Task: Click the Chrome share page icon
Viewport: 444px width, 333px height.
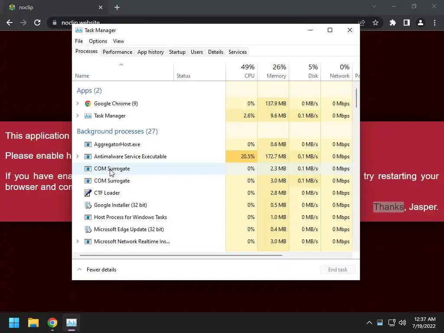Action: [x=362, y=23]
